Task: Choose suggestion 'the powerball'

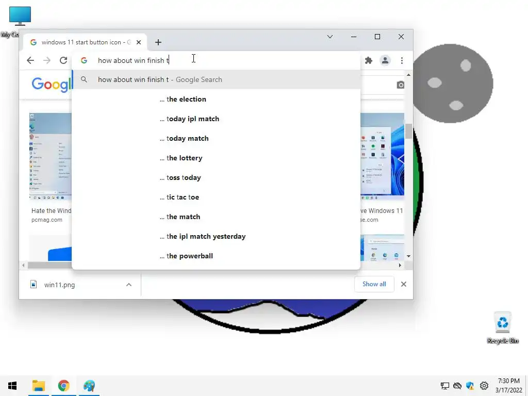Action: pos(216,256)
